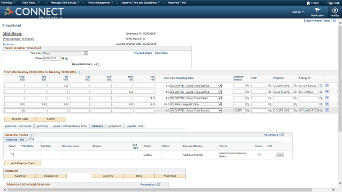
Task: Click the Submit button
Action: [51, 119]
